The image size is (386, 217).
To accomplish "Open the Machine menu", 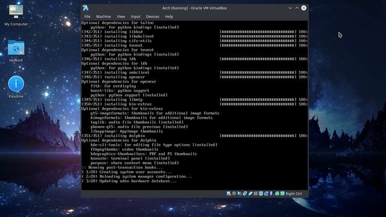I will point(103,16).
